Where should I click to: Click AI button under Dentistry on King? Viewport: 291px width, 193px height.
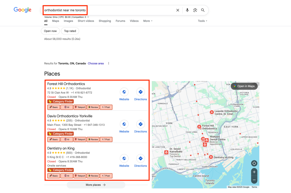(x=67, y=176)
